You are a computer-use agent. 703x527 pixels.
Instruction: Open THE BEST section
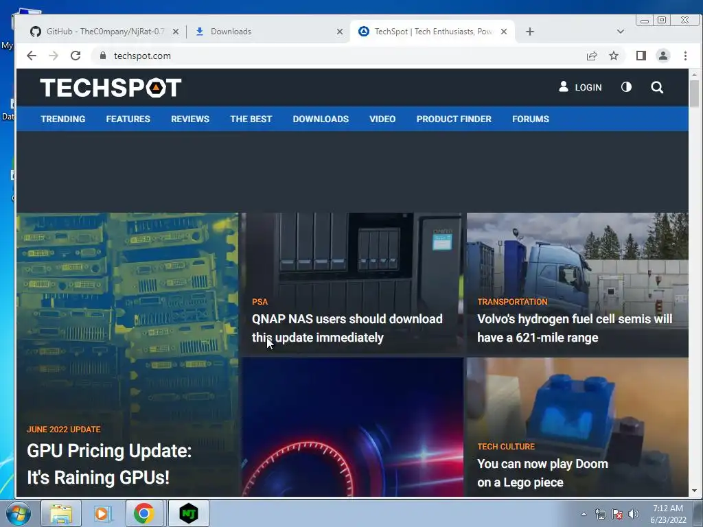click(251, 119)
